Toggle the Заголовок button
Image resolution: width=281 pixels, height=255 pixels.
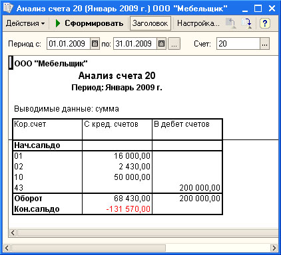150,23
